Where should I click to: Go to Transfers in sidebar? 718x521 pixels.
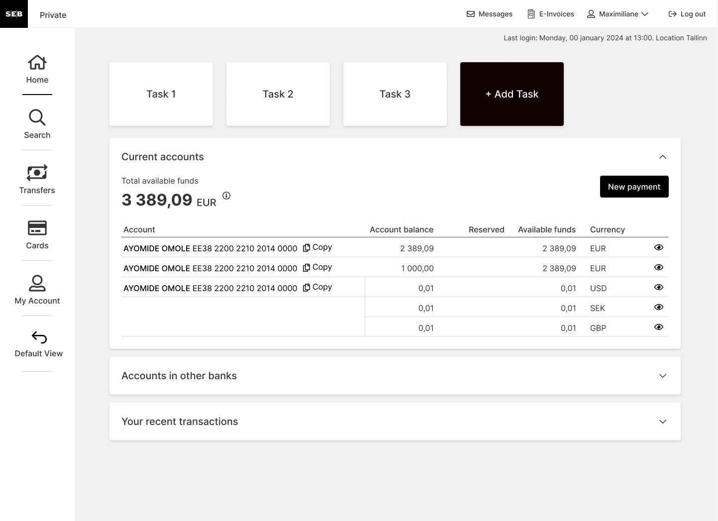tap(37, 179)
